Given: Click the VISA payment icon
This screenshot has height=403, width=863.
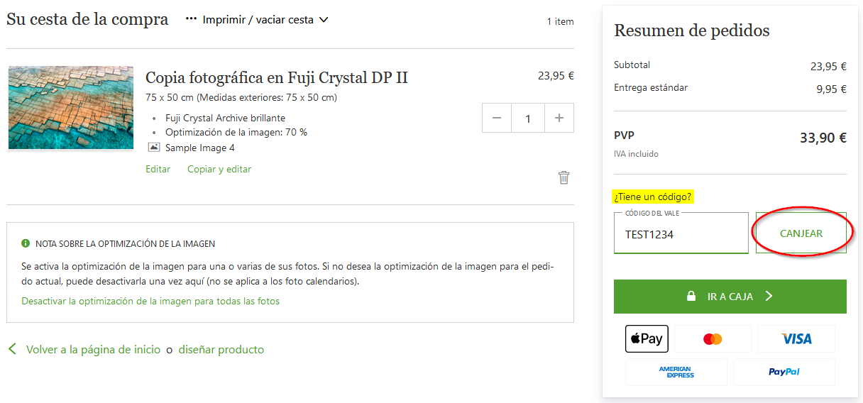Looking at the screenshot, I should click(796, 338).
